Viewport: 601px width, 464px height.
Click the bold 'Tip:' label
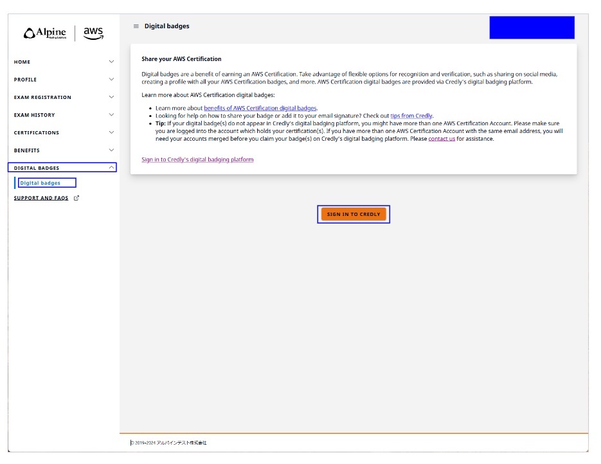[160, 123]
